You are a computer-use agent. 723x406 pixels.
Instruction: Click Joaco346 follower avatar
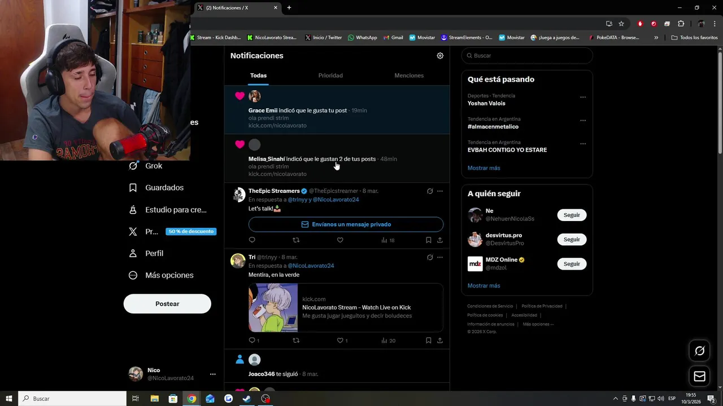pyautogui.click(x=255, y=360)
